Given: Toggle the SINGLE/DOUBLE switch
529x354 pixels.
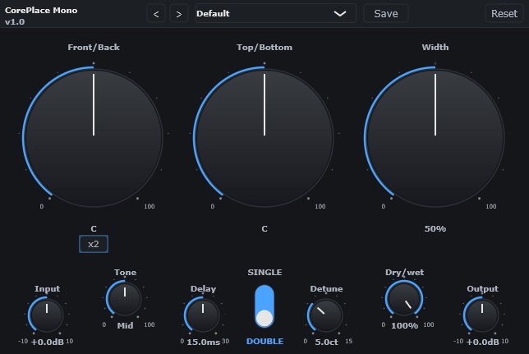Looking at the screenshot, I should tap(264, 306).
